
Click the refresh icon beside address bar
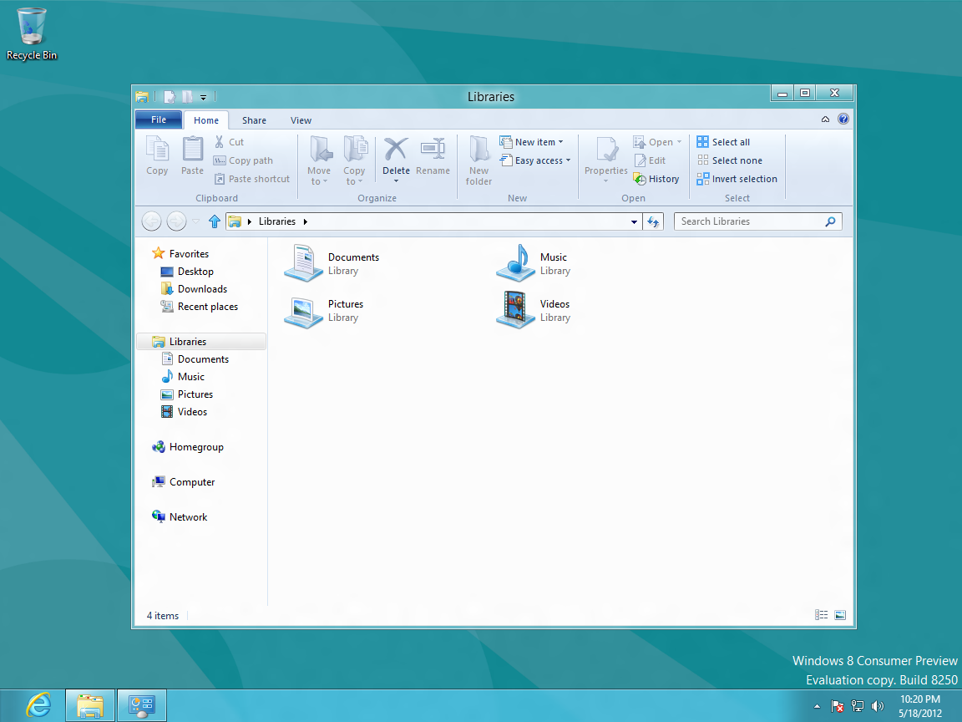pos(654,221)
